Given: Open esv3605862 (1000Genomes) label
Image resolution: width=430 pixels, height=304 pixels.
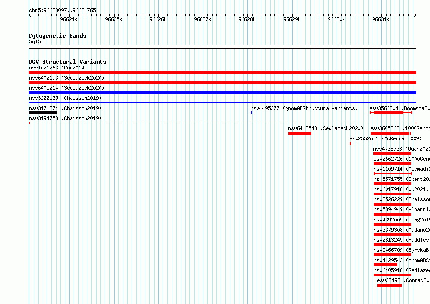Looking at the screenshot, I should click(x=400, y=128).
